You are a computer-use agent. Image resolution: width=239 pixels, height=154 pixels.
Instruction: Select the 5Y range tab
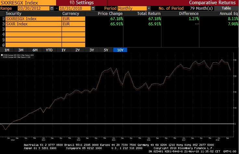pos(106,50)
